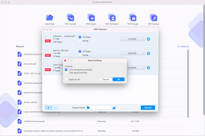Open recent file OoPdfFormExample.pdf
This screenshot has height=136, width=205.
tap(34, 121)
